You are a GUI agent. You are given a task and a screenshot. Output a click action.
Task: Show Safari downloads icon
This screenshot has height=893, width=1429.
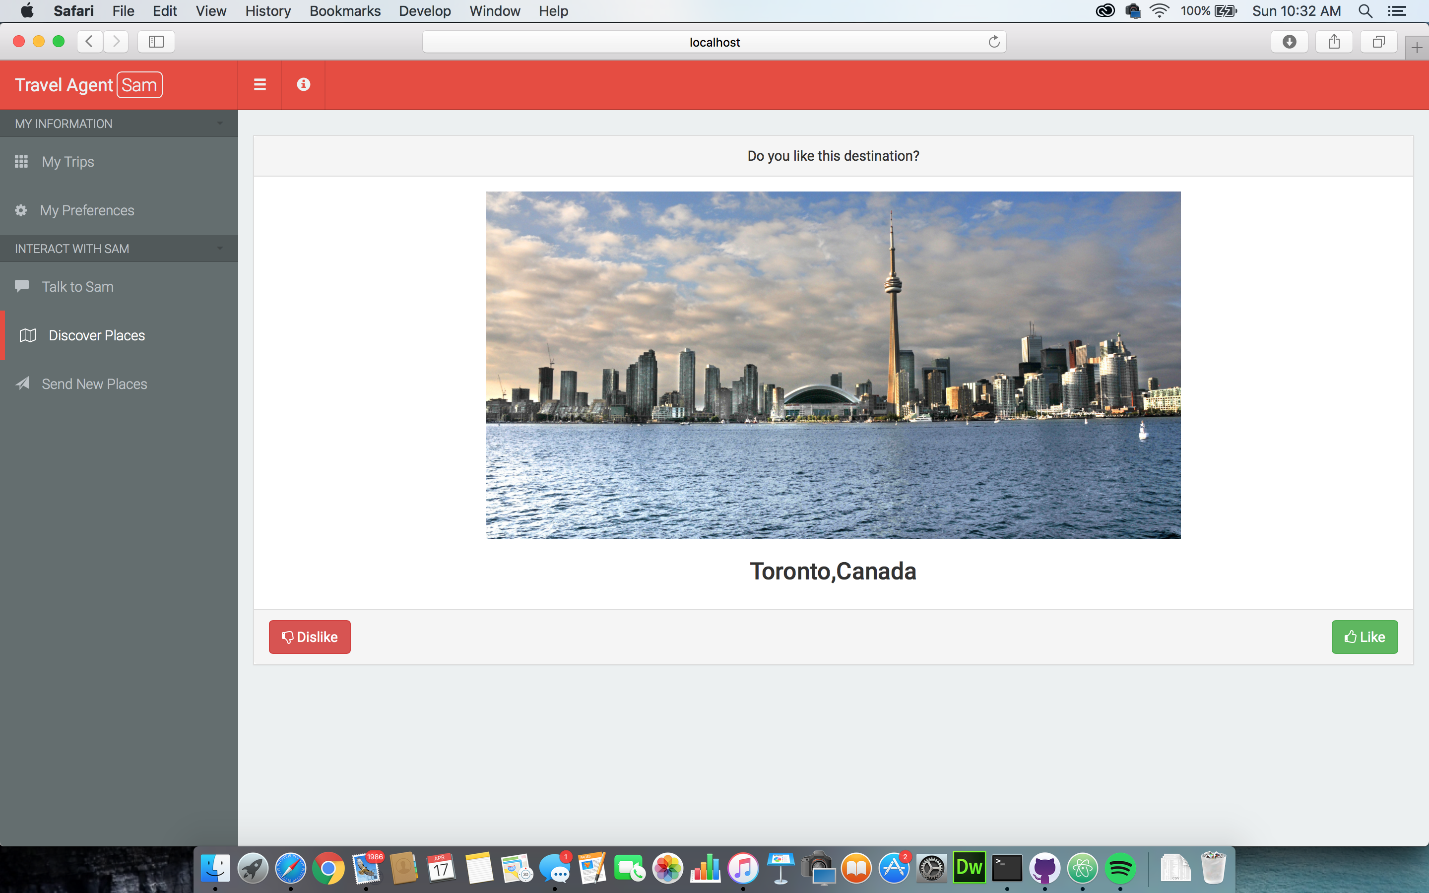[x=1289, y=42]
